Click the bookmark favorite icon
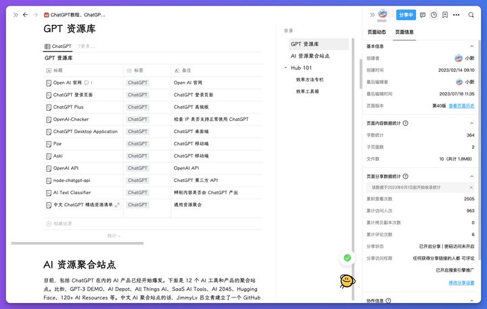The height and width of the screenshot is (309, 487). tap(445, 15)
